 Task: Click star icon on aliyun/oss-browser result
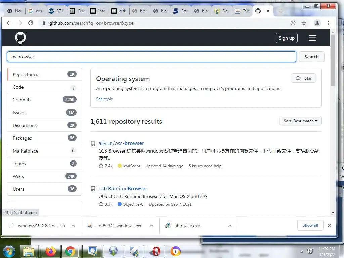pyautogui.click(x=101, y=166)
